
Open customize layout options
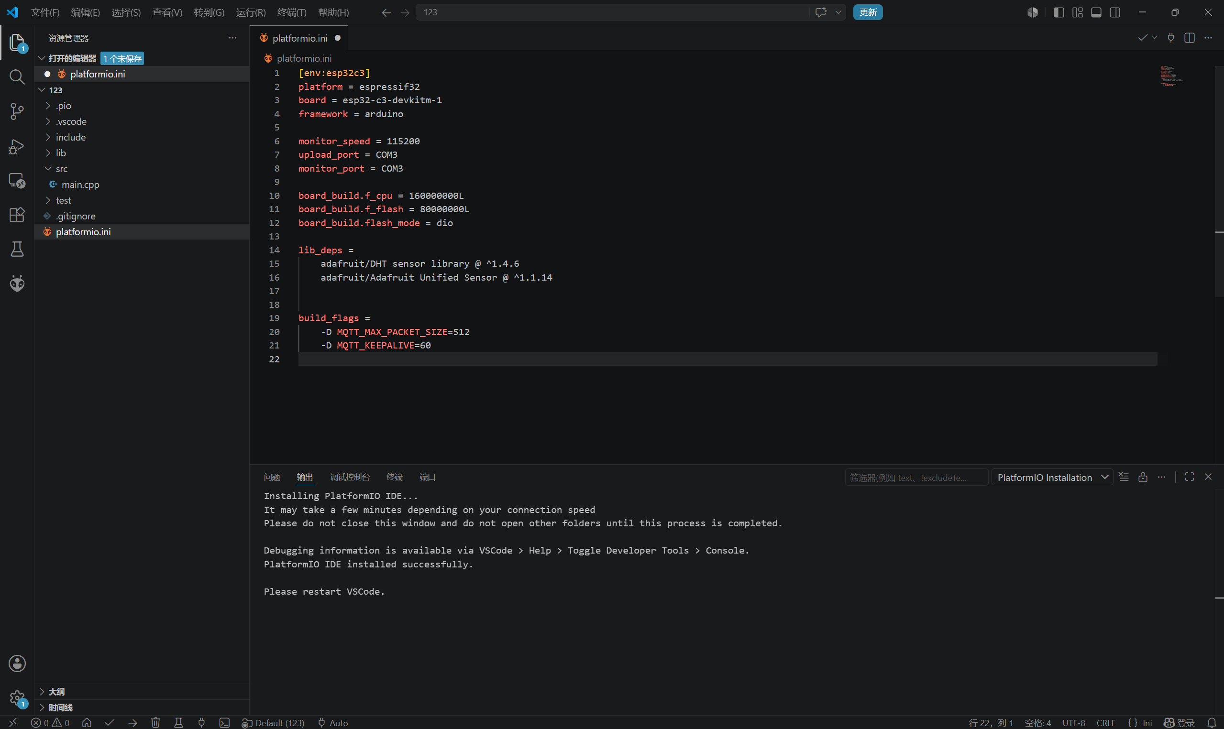1078,12
